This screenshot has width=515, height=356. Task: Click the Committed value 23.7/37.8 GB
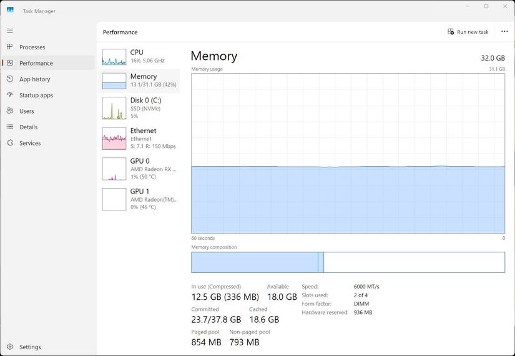(x=216, y=320)
